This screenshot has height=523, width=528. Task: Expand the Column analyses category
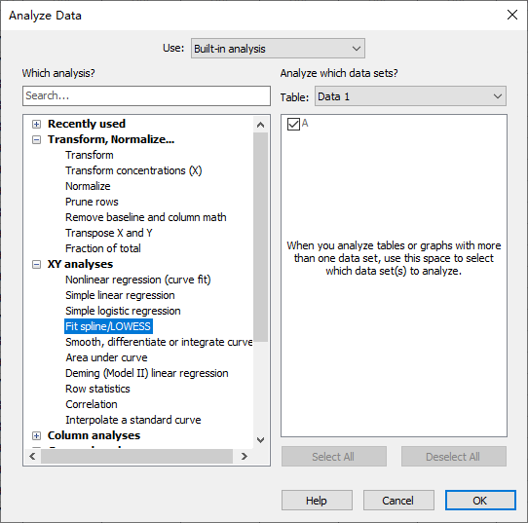click(36, 436)
